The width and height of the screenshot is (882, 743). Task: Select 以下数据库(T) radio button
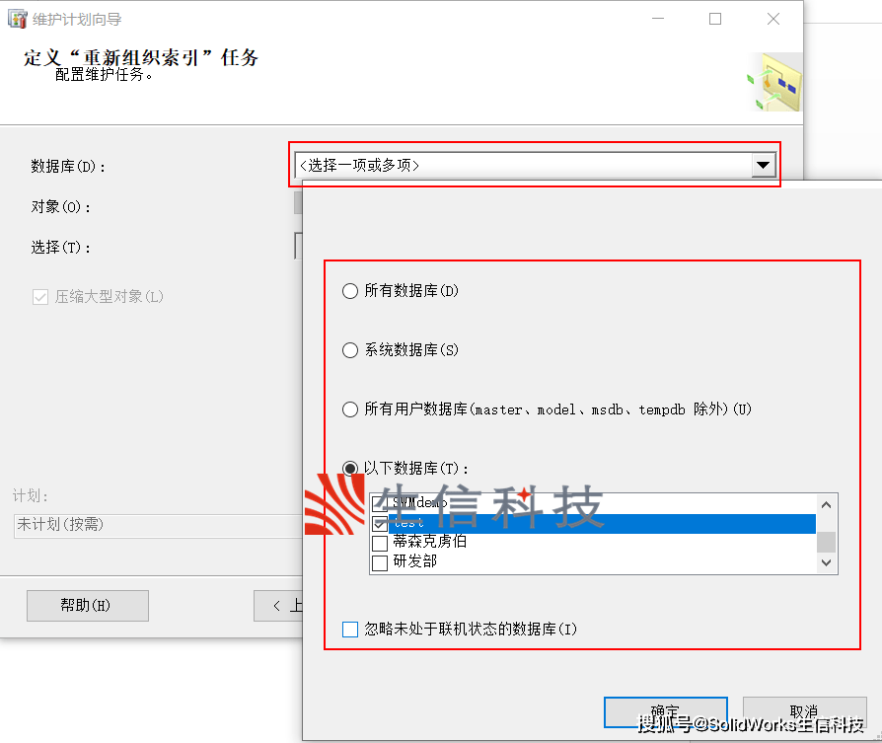click(350, 468)
